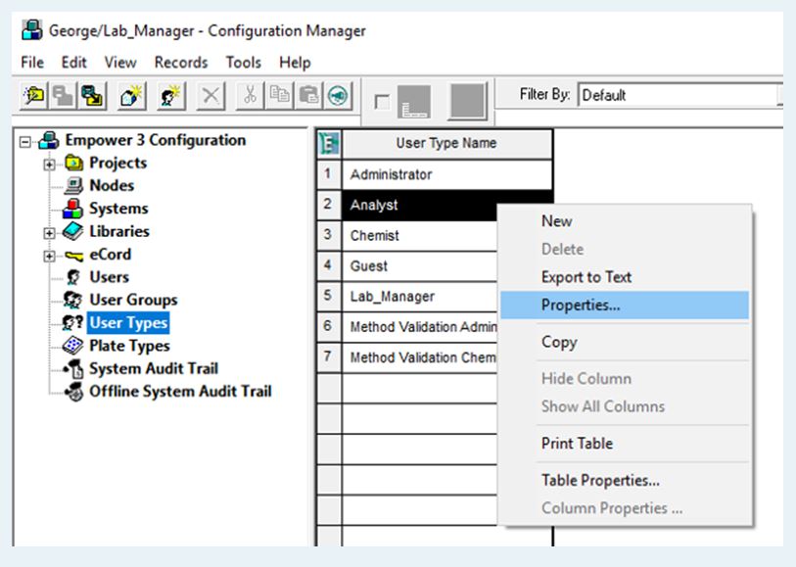Viewport: 796px width, 567px height.
Task: Click the new system (house) toolbar icon
Action: 131,95
